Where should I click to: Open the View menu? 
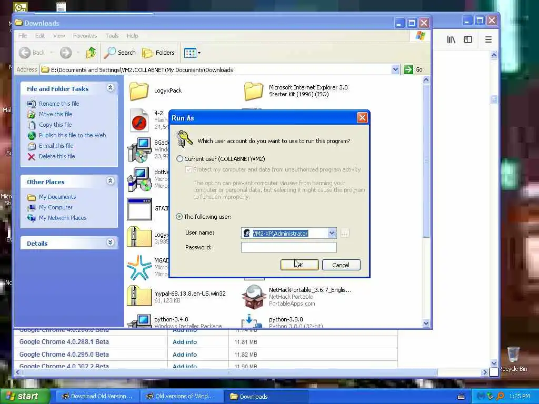point(59,36)
